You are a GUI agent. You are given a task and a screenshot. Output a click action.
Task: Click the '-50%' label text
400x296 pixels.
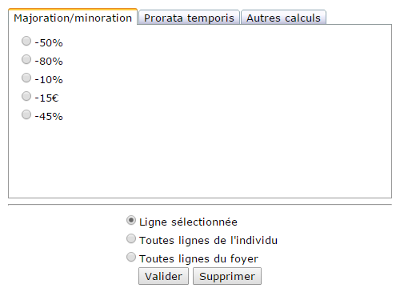click(x=49, y=42)
